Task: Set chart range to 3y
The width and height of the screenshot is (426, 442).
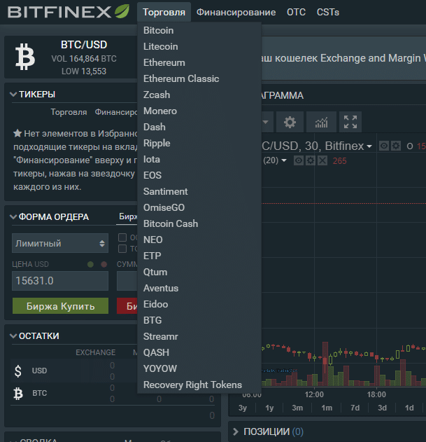Action: [x=243, y=408]
